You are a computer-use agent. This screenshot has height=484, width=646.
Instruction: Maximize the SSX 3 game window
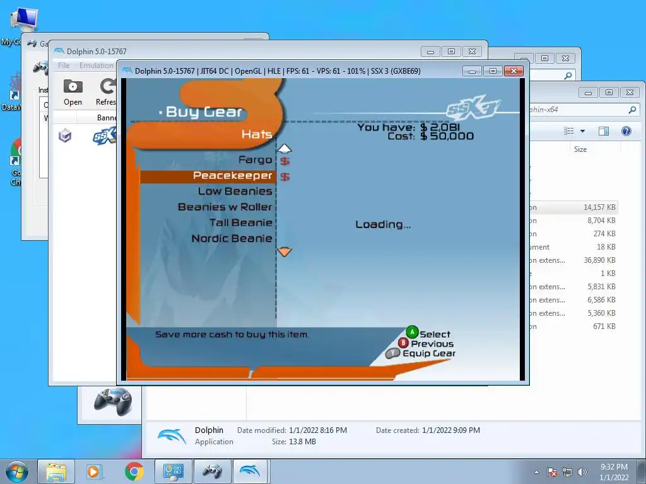493,71
